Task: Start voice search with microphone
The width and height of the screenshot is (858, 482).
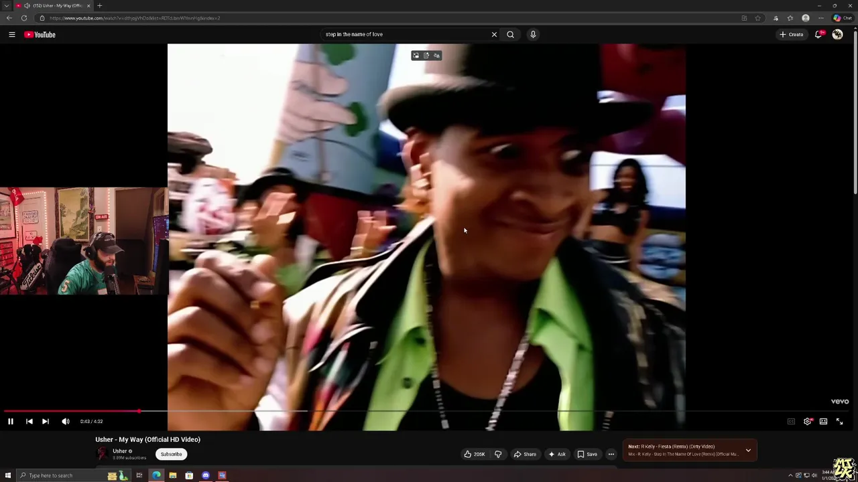Action: pos(533,34)
